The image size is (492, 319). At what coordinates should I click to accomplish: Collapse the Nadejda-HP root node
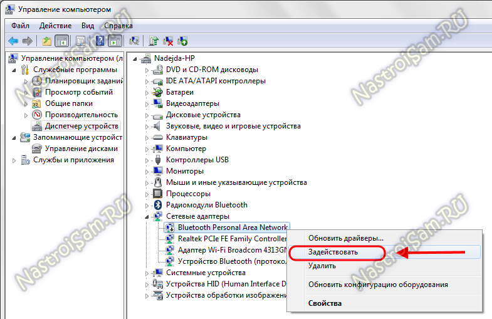[135, 59]
